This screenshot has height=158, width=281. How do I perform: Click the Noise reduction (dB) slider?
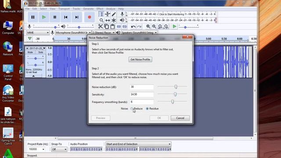click(172, 87)
